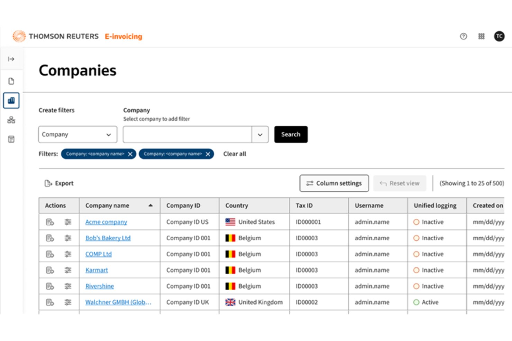This screenshot has width=512, height=341.
Task: Click view details icon for Walchner GMBH
Action: [x=50, y=302]
